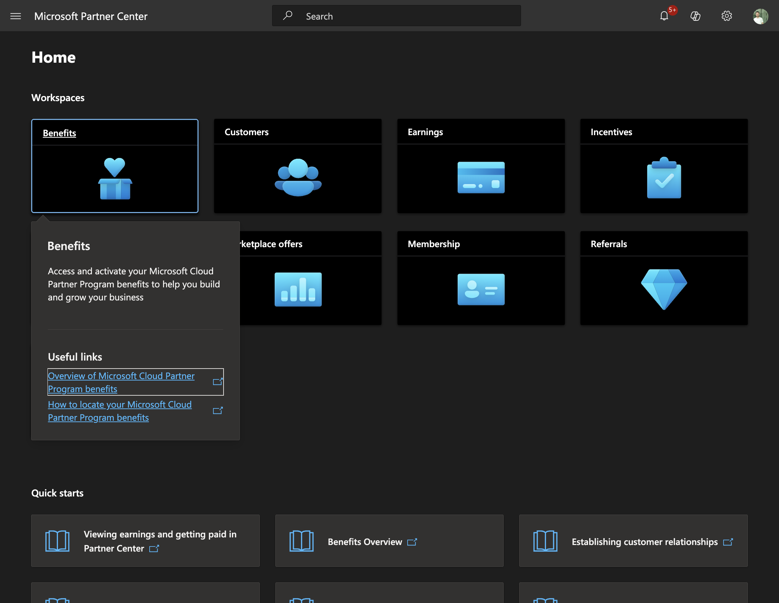Open the Referrals workspace title
The height and width of the screenshot is (603, 779).
tap(609, 244)
